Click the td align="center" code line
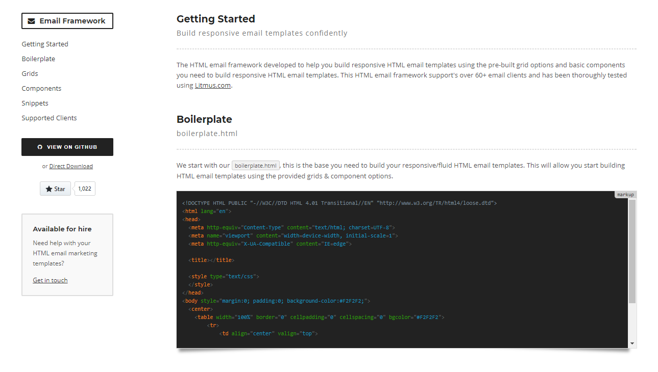Image resolution: width=658 pixels, height=372 pixels. point(269,333)
